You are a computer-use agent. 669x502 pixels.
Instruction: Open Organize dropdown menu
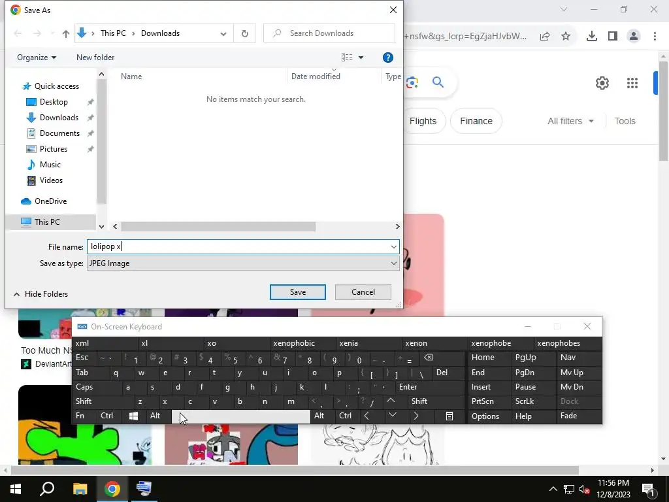point(37,58)
